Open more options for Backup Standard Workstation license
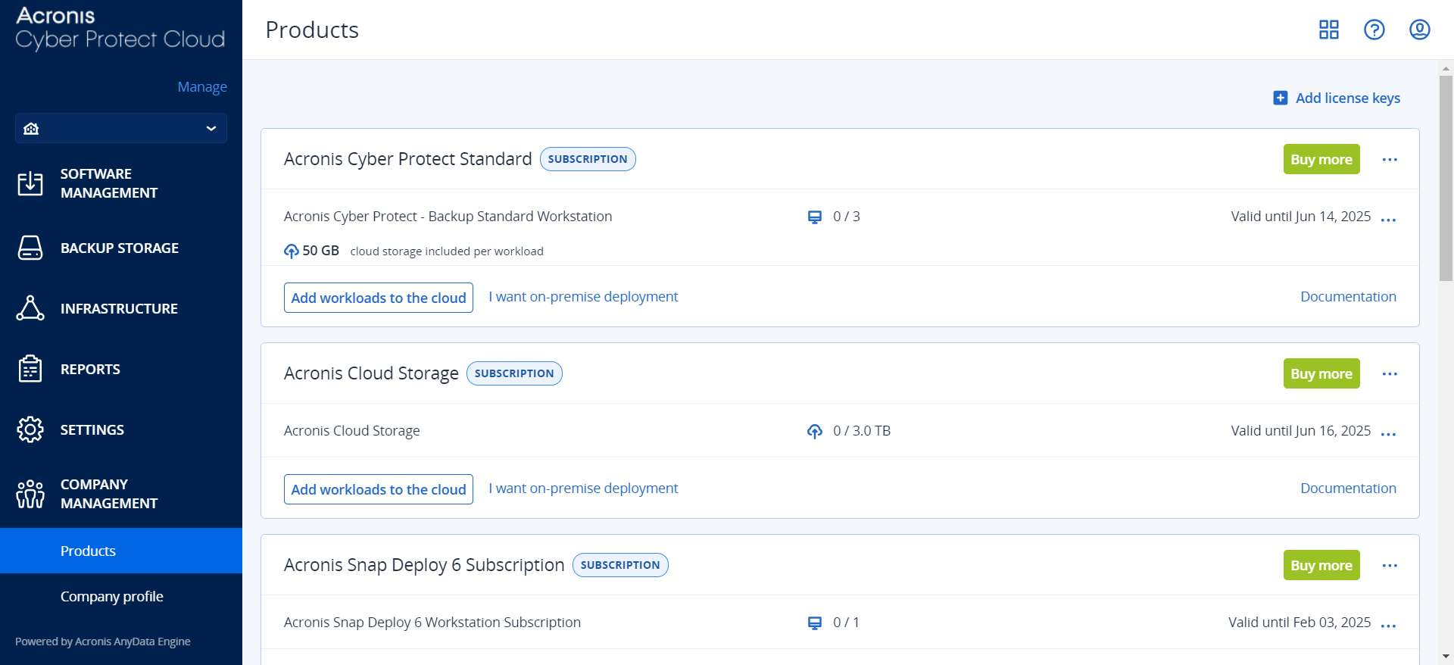1454x665 pixels. pos(1387,220)
